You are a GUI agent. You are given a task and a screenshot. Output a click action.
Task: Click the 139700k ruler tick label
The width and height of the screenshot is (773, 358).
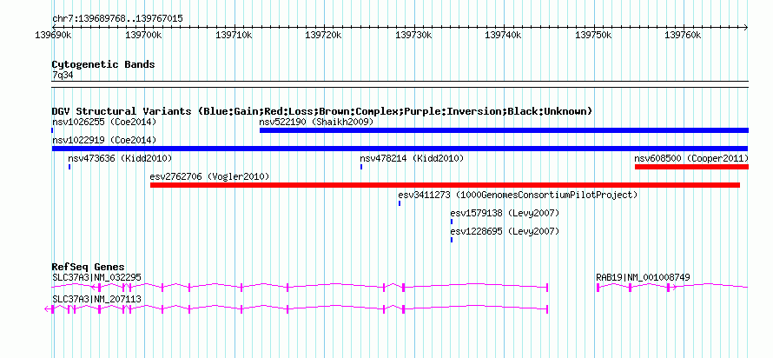click(143, 36)
